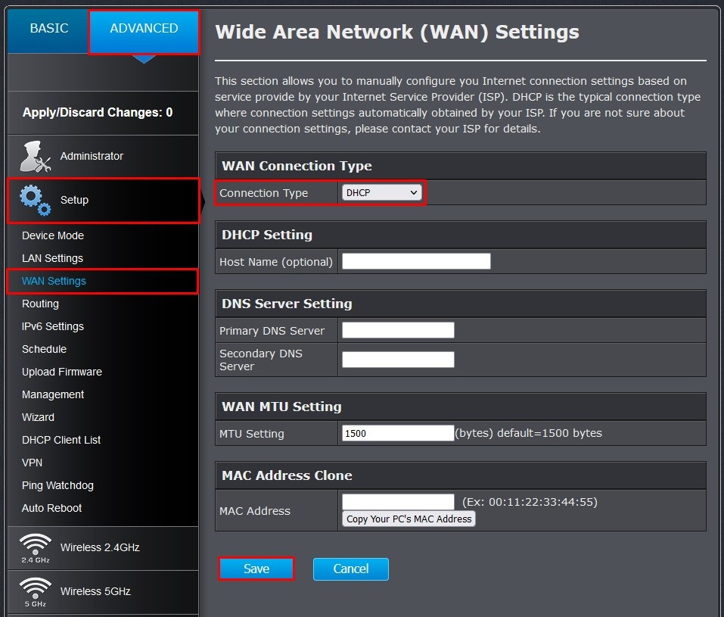Open LAN Settings in sidebar
The width and height of the screenshot is (724, 617).
(52, 258)
